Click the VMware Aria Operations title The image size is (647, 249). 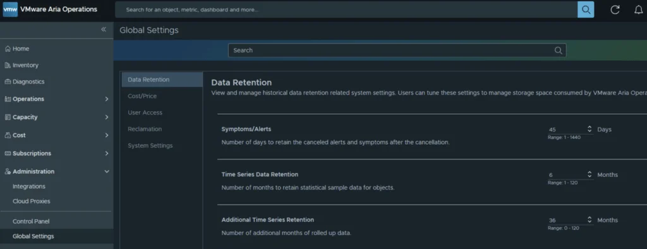(59, 9)
